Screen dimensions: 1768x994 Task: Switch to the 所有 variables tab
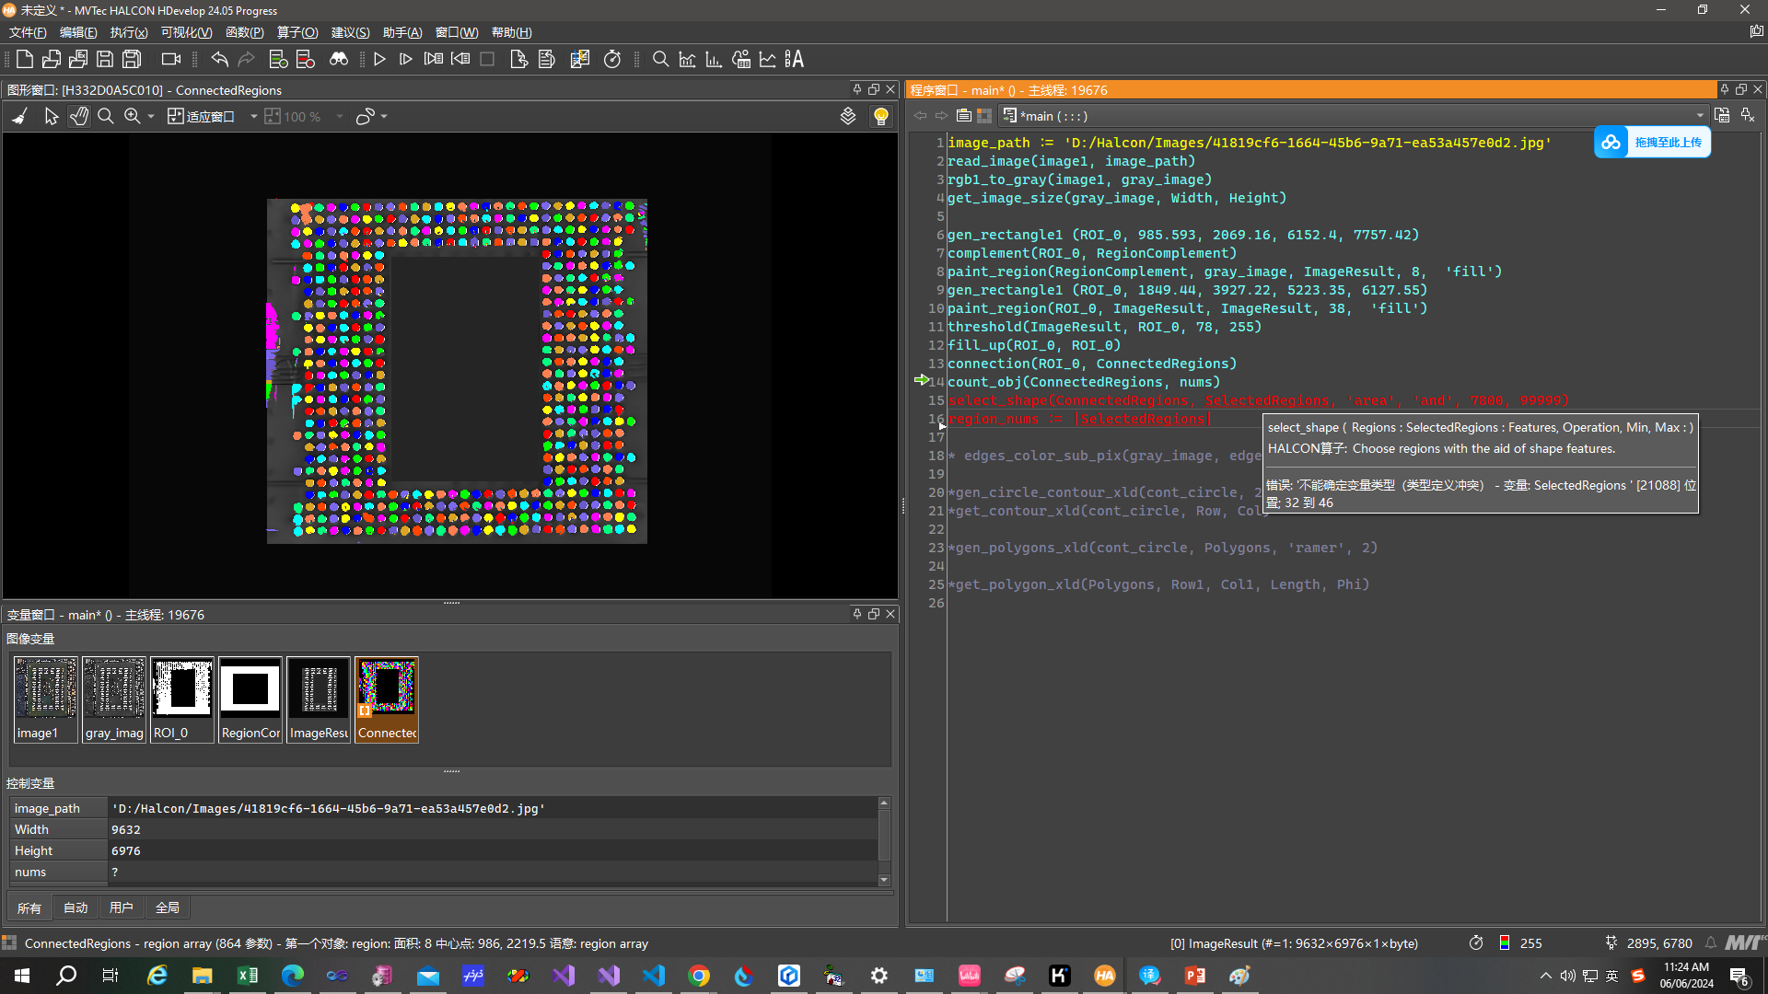(29, 907)
